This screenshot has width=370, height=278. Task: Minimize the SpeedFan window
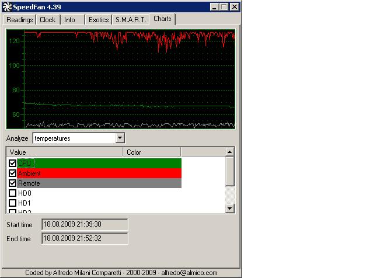[214, 7]
